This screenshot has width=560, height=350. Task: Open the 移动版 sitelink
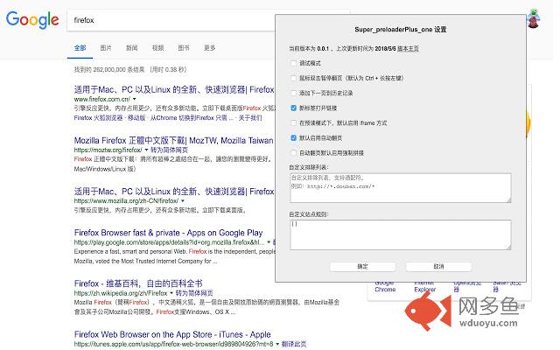click(x=136, y=118)
